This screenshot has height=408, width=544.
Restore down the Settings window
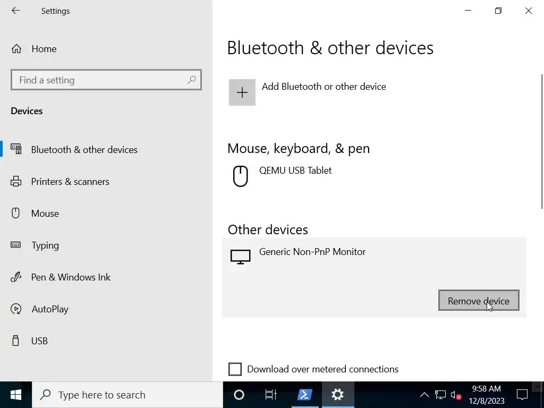[498, 11]
